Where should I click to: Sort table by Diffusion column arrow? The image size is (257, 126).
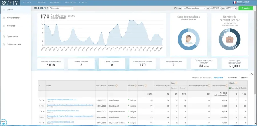tap(136, 85)
